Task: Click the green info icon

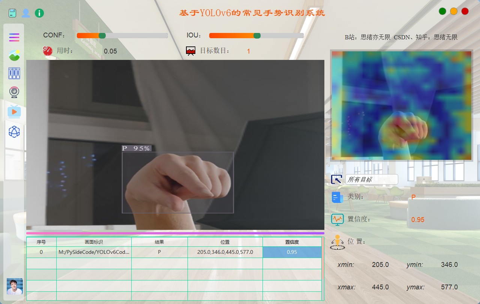Action: click(39, 13)
